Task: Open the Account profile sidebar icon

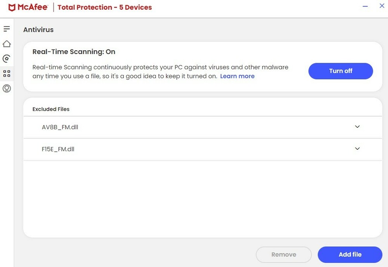Action: [7, 88]
